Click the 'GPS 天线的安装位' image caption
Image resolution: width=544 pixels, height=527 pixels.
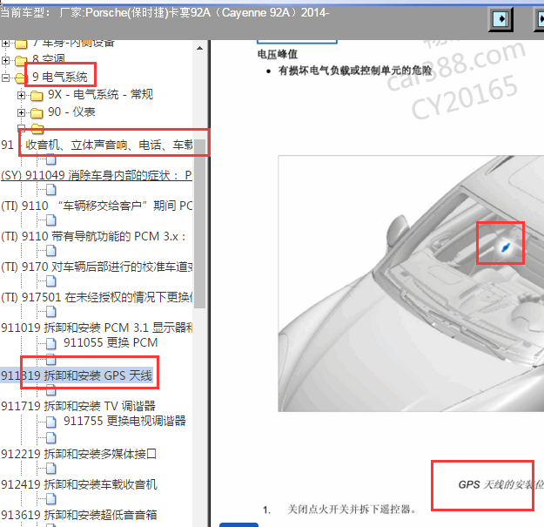[x=501, y=484]
